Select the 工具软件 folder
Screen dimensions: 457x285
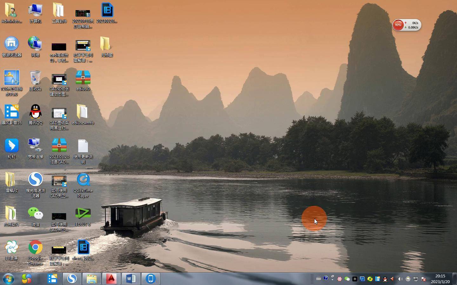(x=59, y=13)
